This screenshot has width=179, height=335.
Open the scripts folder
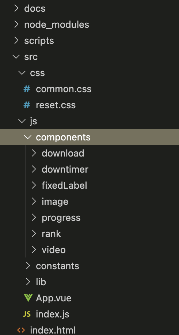coord(39,41)
